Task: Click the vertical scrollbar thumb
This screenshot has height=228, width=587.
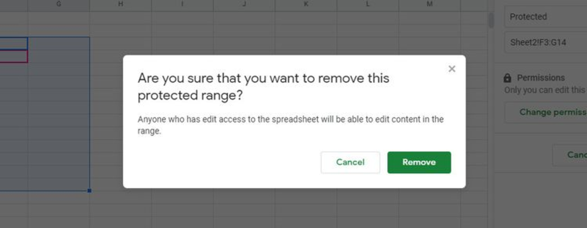Action: pyautogui.click(x=491, y=20)
